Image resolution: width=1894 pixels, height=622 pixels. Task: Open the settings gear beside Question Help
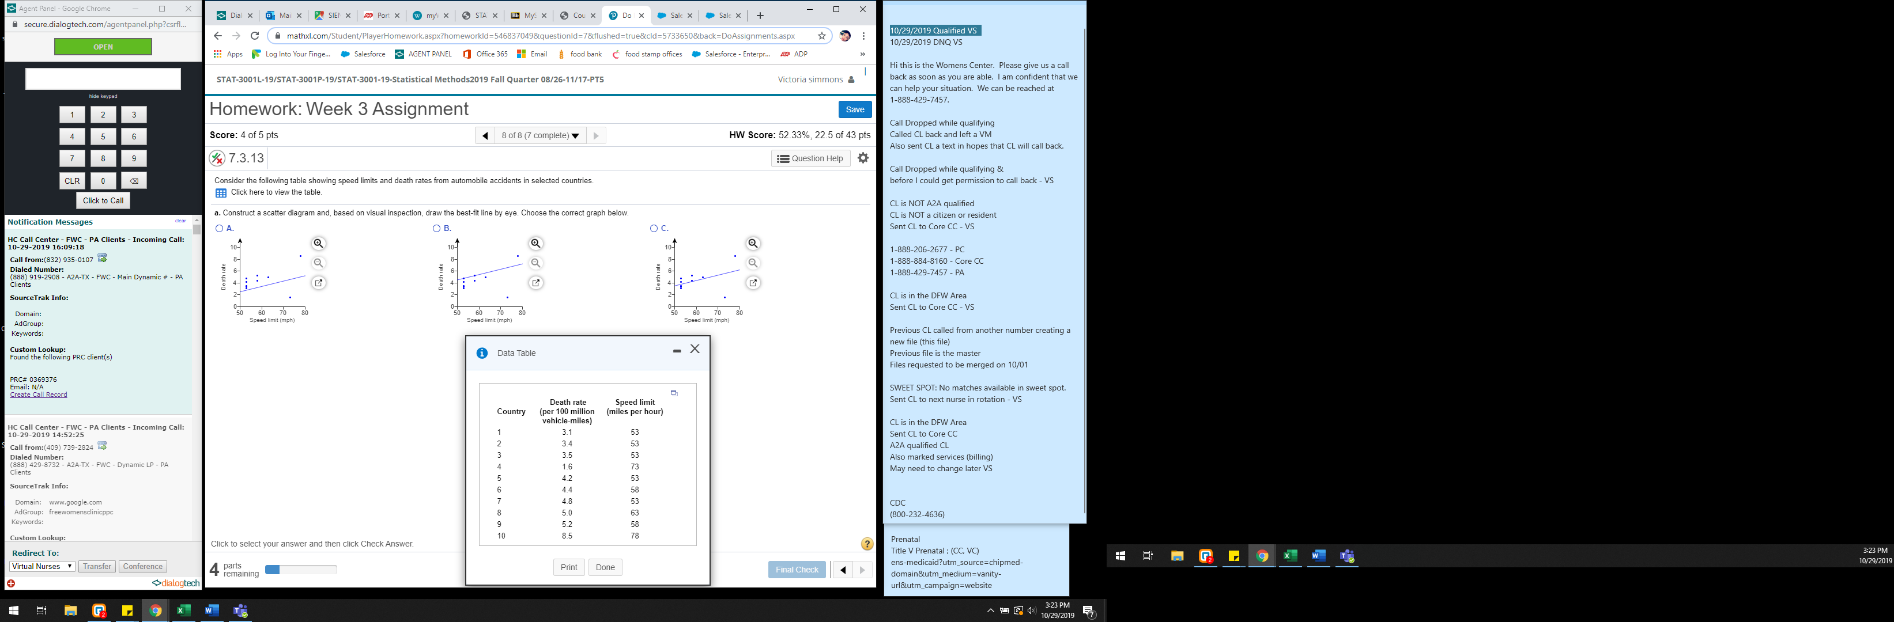pos(863,158)
